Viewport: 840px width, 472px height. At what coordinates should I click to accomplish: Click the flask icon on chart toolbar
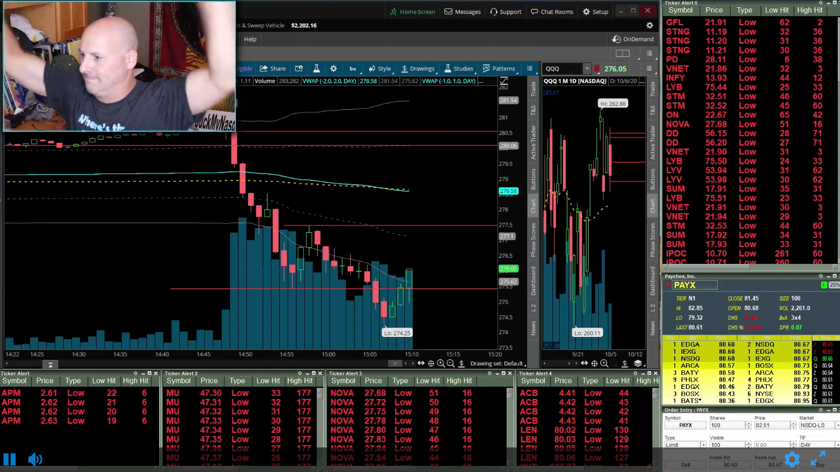tap(316, 69)
